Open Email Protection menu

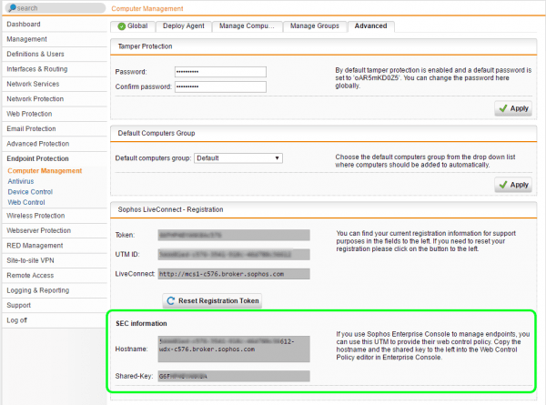point(55,129)
